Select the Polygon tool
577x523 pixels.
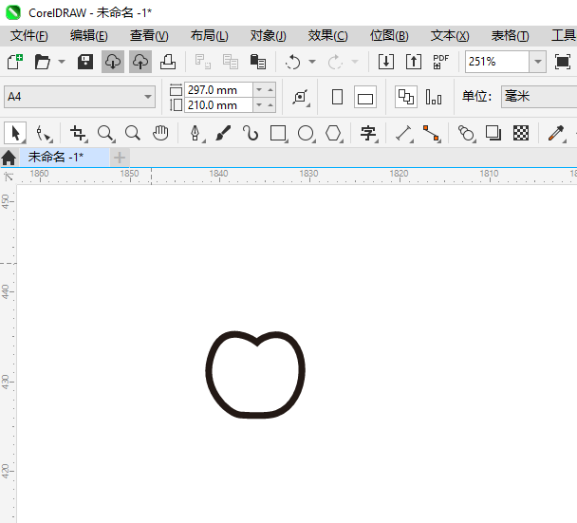334,133
